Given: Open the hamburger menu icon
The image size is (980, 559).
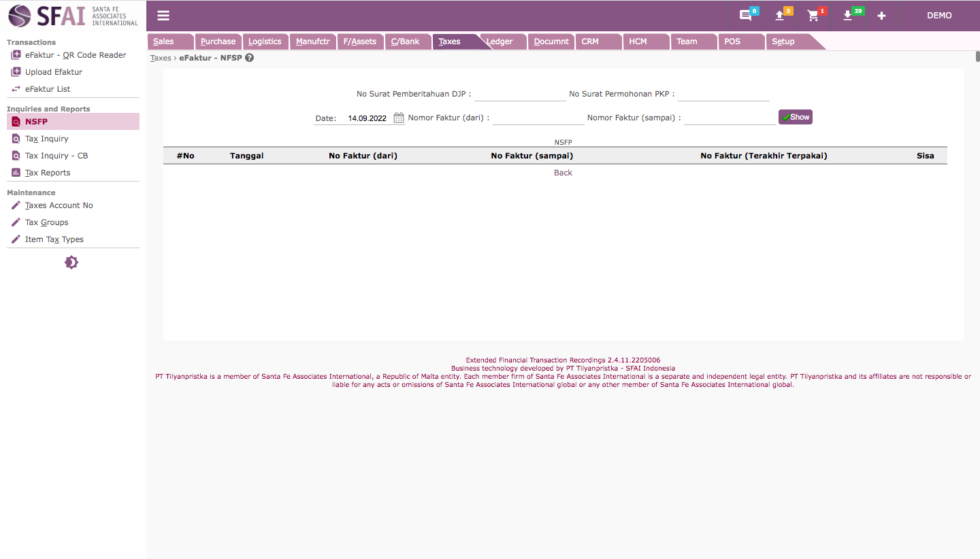Looking at the screenshot, I should click(163, 16).
